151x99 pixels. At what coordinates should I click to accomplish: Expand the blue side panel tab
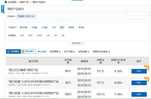3,9
